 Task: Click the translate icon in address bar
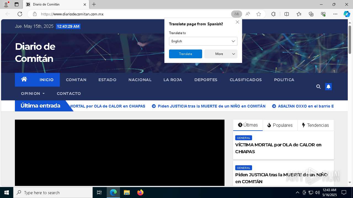point(236,14)
